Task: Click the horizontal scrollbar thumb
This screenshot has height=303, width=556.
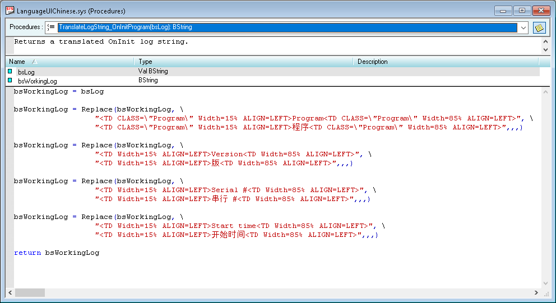Action: coord(30,293)
